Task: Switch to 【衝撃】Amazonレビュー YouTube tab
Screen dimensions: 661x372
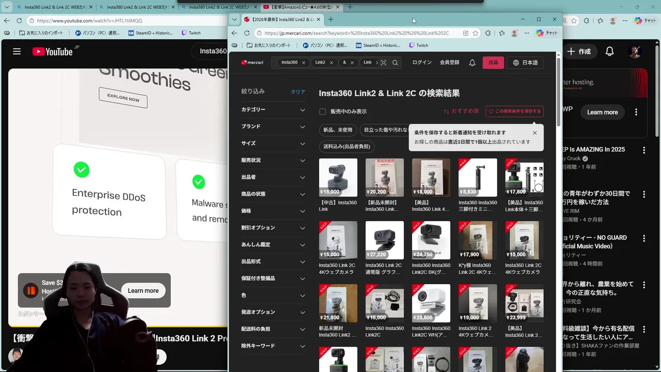Action: [301, 7]
